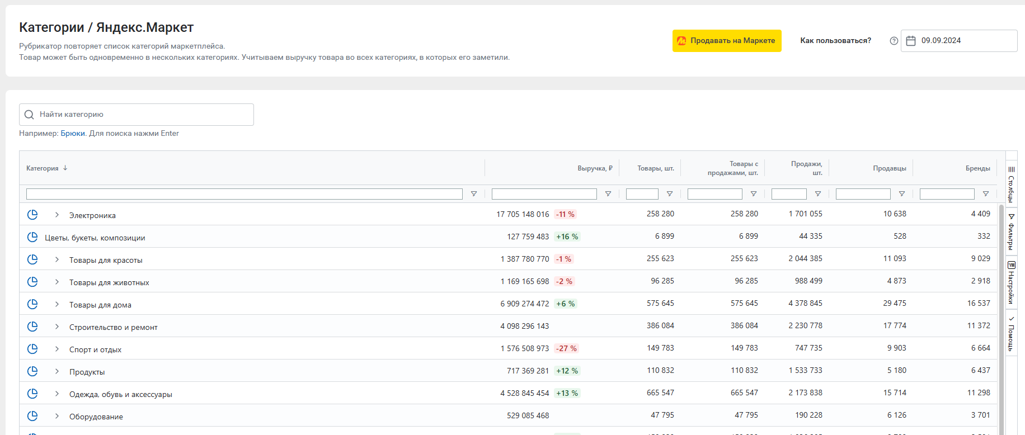Click the table's vertical scrollbar

tap(1001, 319)
